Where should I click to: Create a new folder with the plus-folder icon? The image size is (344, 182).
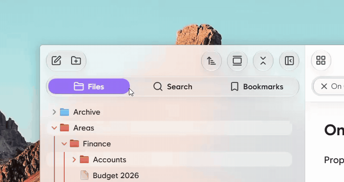pos(76,61)
